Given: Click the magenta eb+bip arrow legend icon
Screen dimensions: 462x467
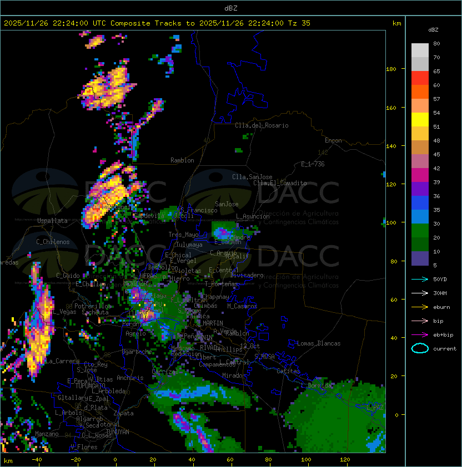Looking at the screenshot, I should (x=420, y=335).
